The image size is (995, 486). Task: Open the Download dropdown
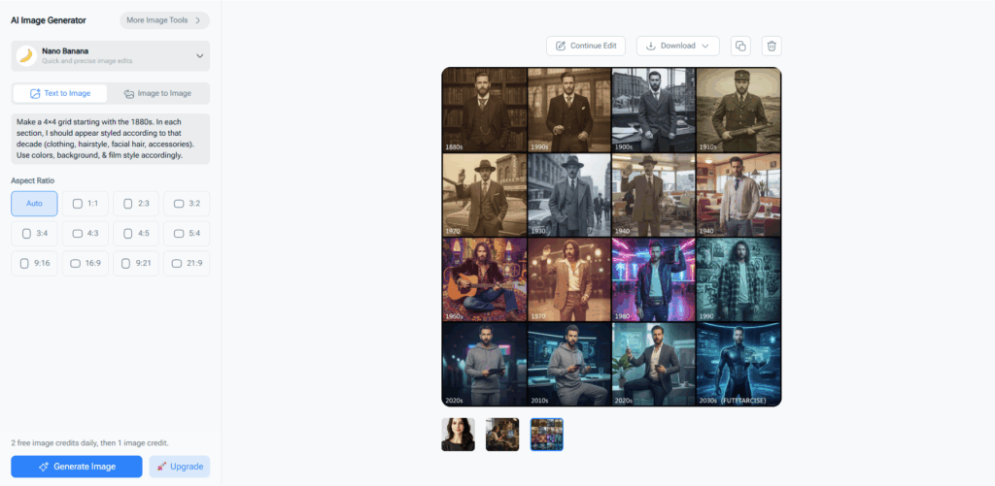[x=677, y=46]
